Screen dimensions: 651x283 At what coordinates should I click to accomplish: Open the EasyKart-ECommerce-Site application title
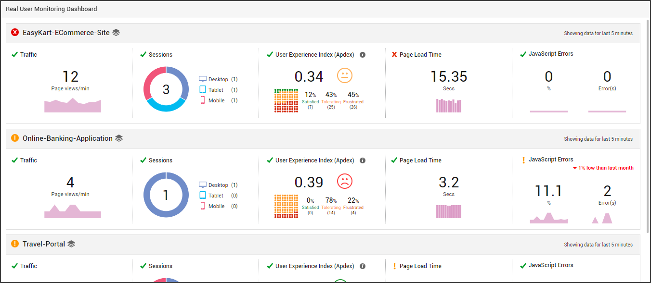click(x=66, y=33)
